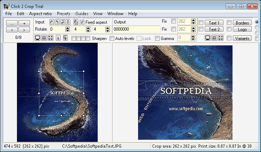
Task: Decrease the second aspect '4' value with its down arrow
Action: 107,31
